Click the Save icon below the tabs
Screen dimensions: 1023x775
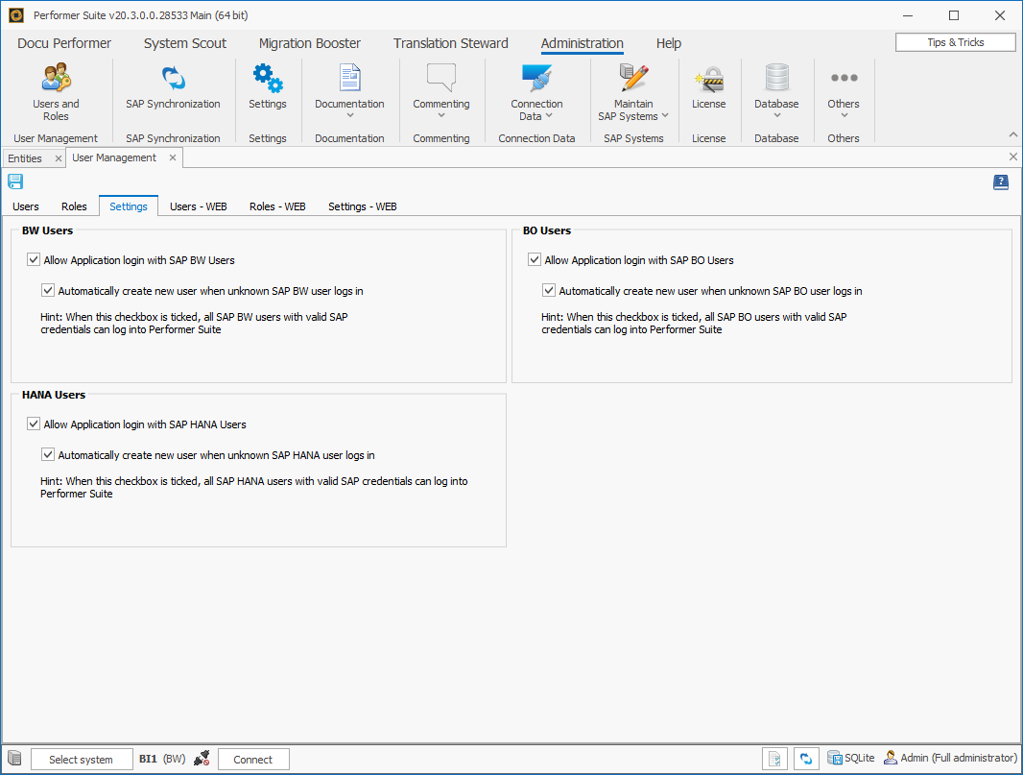14,182
